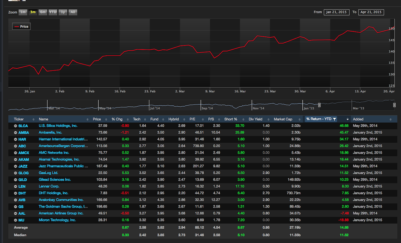Screen dimensions: 401x243
Task: Open Gilead Sciences Inc. company link
Action: (x=55, y=179)
